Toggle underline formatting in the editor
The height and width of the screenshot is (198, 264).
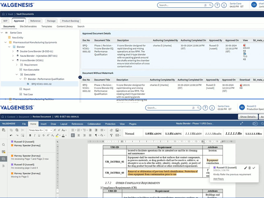39,135
